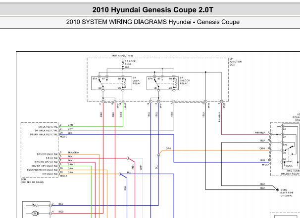Click the 'GM02 (LEFT SIDE OF DASH)' ground label
Image resolution: width=300 pixels, height=218 pixels.
click(286, 193)
